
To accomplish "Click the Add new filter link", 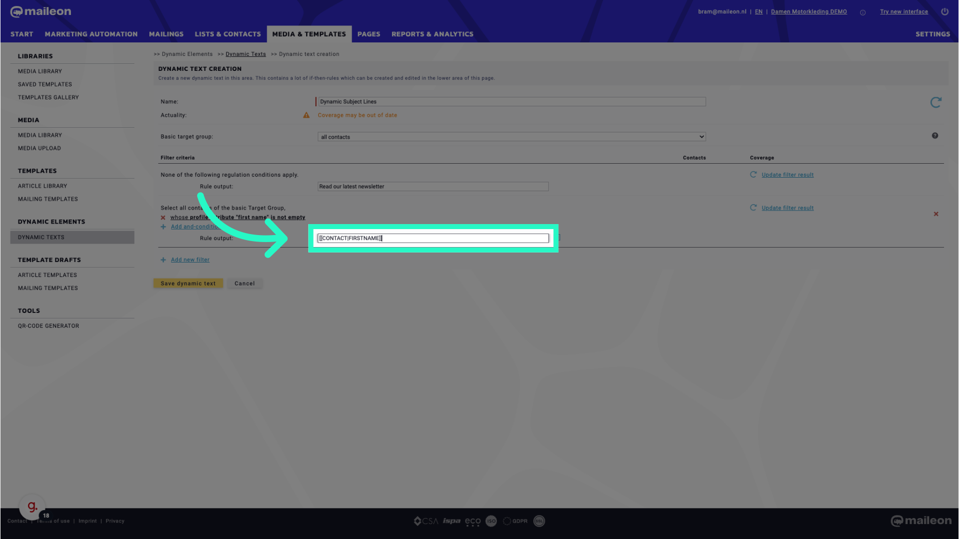I will click(190, 260).
